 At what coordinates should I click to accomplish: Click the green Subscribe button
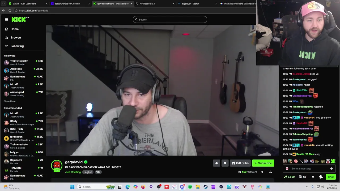263,163
